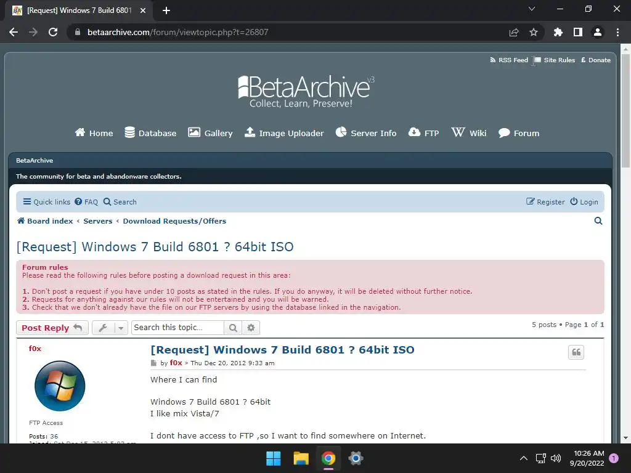Click the f0x author link in byline
The image size is (631, 473).
coord(176,363)
